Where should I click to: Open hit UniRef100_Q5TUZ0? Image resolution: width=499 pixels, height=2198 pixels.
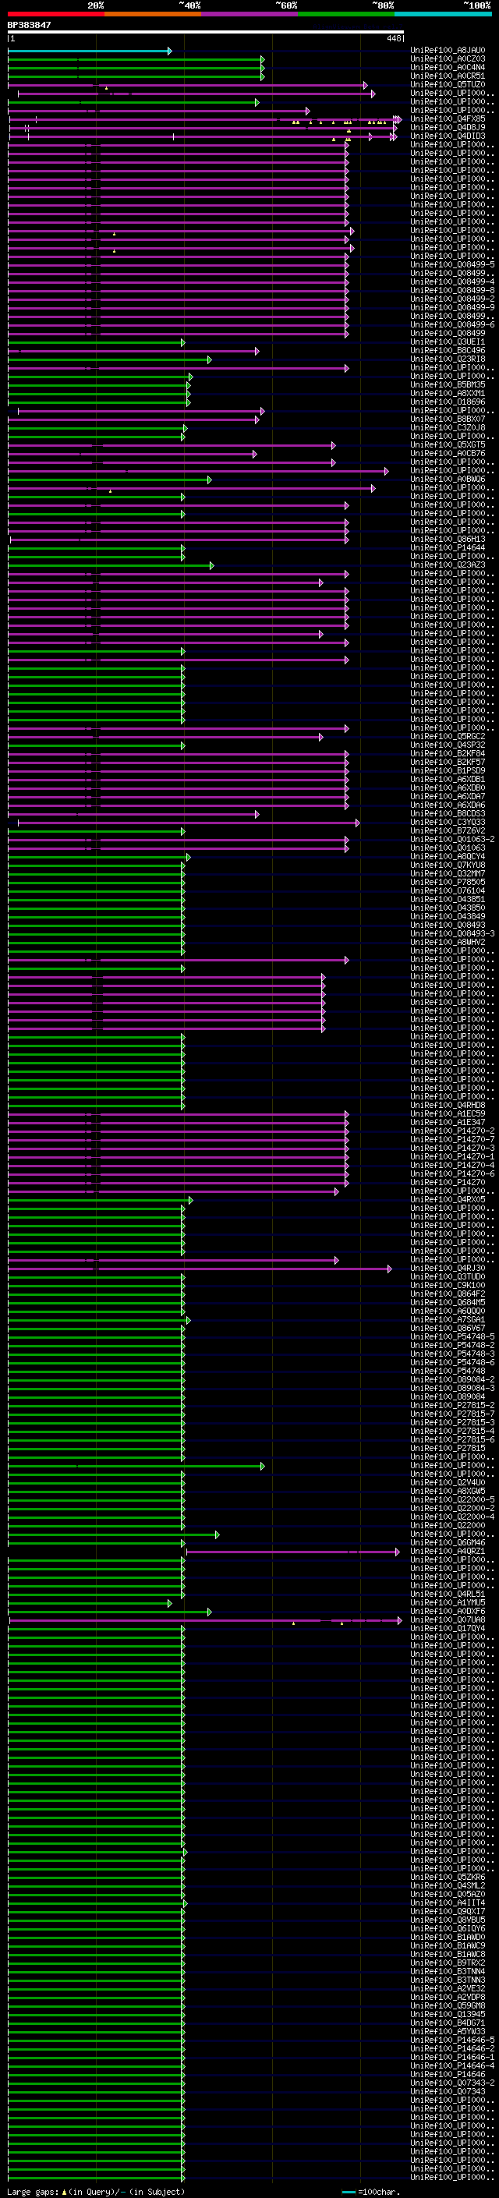tap(448, 84)
